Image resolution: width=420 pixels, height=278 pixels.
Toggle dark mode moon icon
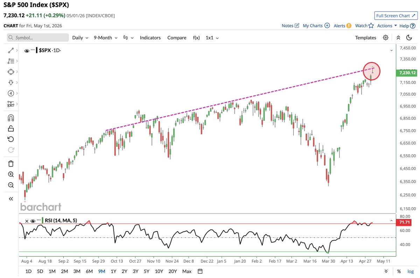coord(409,38)
